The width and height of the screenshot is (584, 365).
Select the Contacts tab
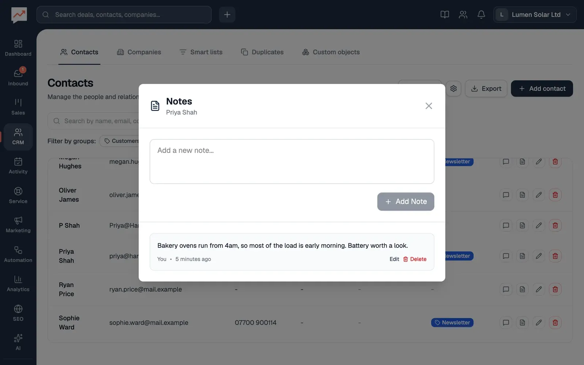[x=79, y=52]
